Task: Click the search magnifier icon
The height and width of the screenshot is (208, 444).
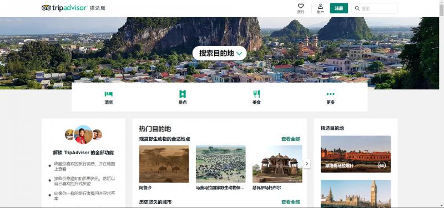Action: pyautogui.click(x=357, y=8)
